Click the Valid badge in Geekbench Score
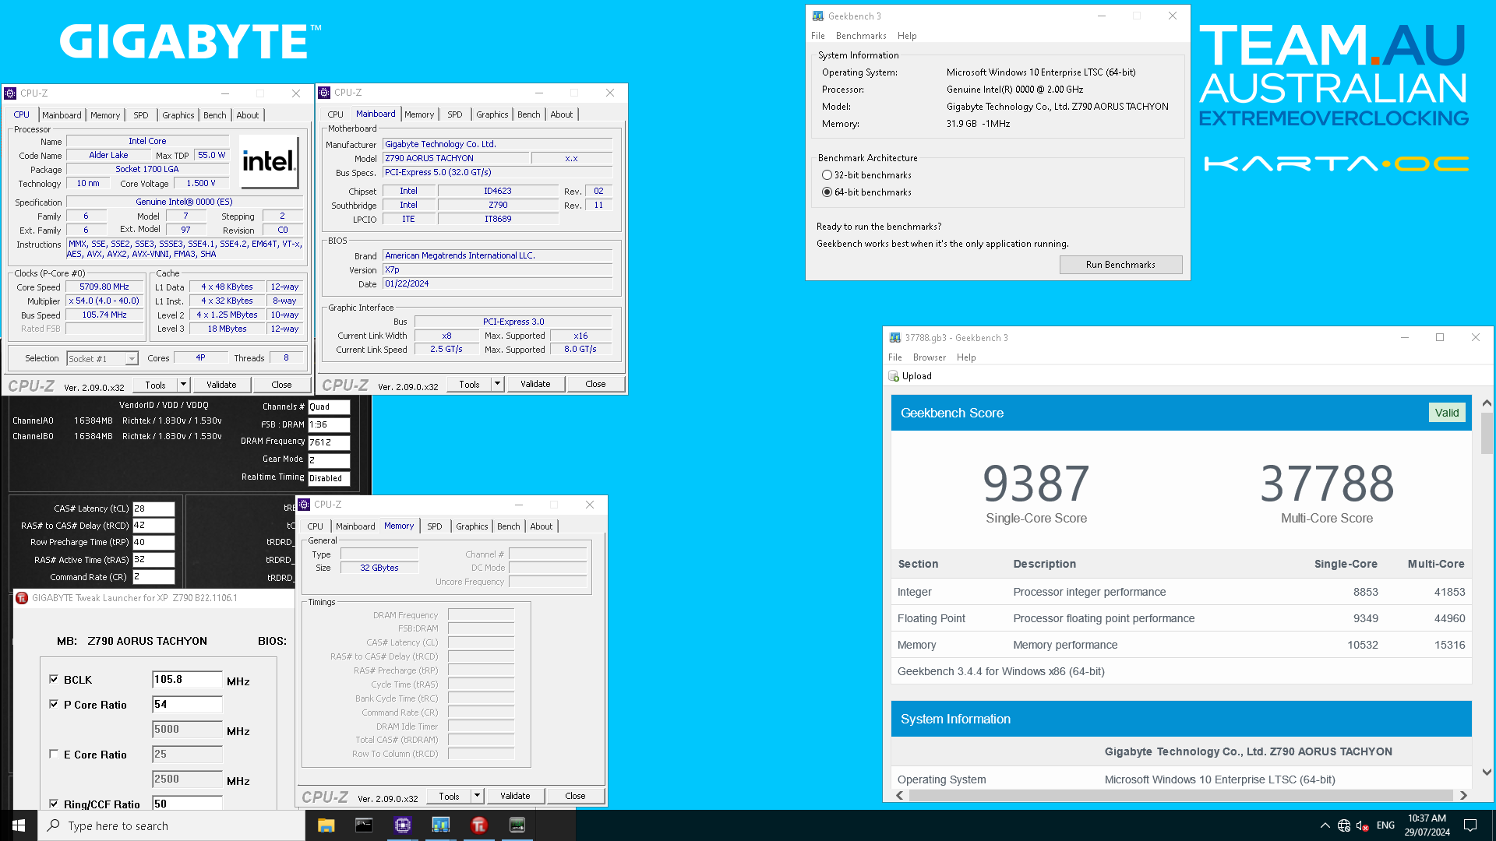The image size is (1496, 841). tap(1447, 413)
